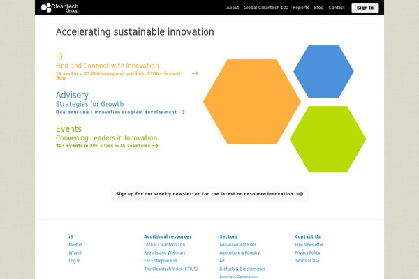Image resolution: width=419 pixels, height=279 pixels.
Task: Open Free Newsletter link
Action: [x=309, y=245]
